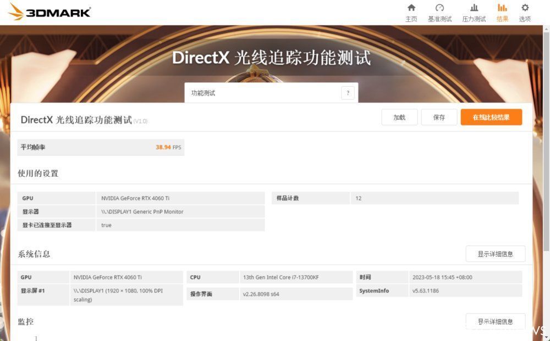Click the question mark help button
Image resolution: width=550 pixels, height=341 pixels.
(348, 93)
